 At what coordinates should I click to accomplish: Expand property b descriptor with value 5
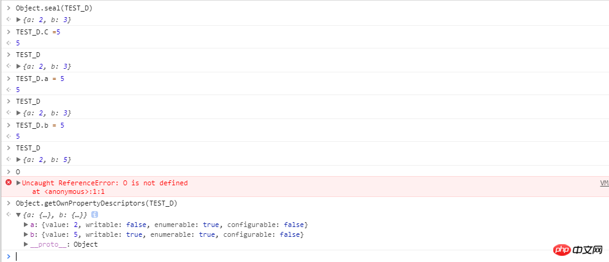[25, 235]
